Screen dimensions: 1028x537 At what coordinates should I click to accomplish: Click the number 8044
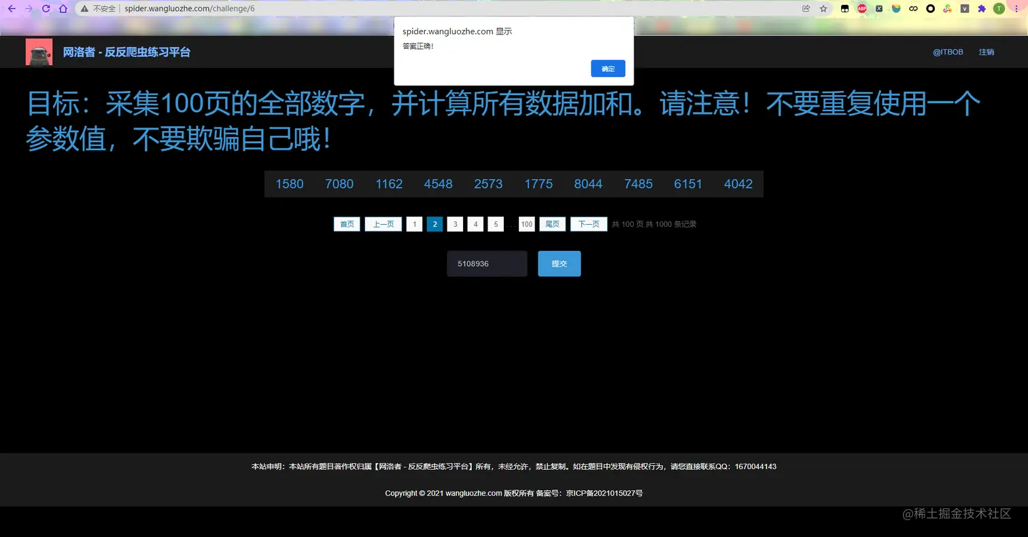pos(588,184)
